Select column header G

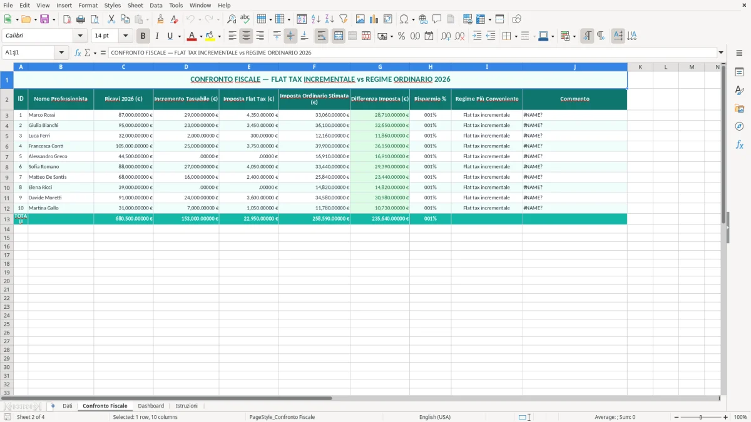click(380, 67)
